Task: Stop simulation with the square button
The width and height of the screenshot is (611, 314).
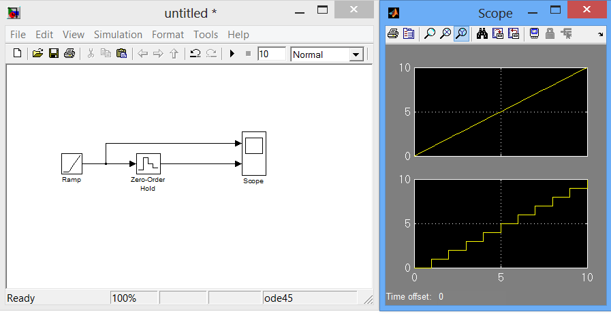Action: (x=248, y=54)
